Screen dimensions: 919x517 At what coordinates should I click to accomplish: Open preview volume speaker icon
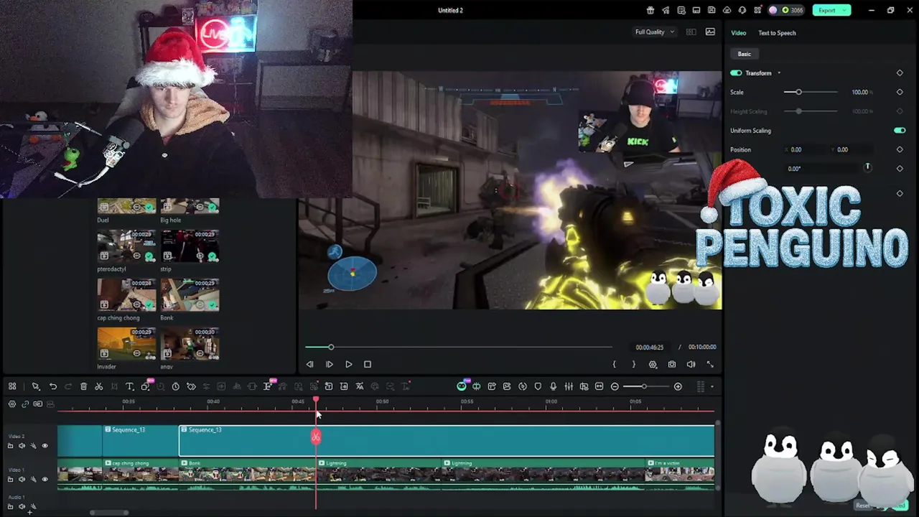(691, 364)
